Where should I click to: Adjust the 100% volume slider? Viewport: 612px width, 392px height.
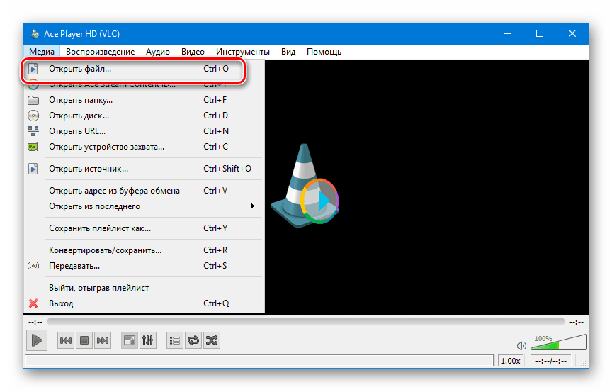(559, 342)
